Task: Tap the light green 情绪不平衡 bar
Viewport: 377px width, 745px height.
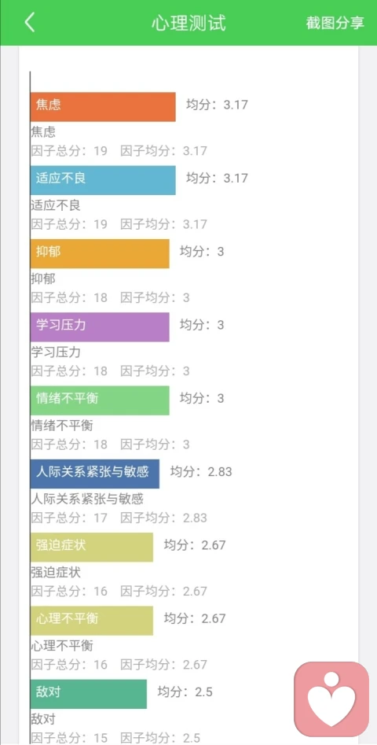Action: [x=100, y=400]
